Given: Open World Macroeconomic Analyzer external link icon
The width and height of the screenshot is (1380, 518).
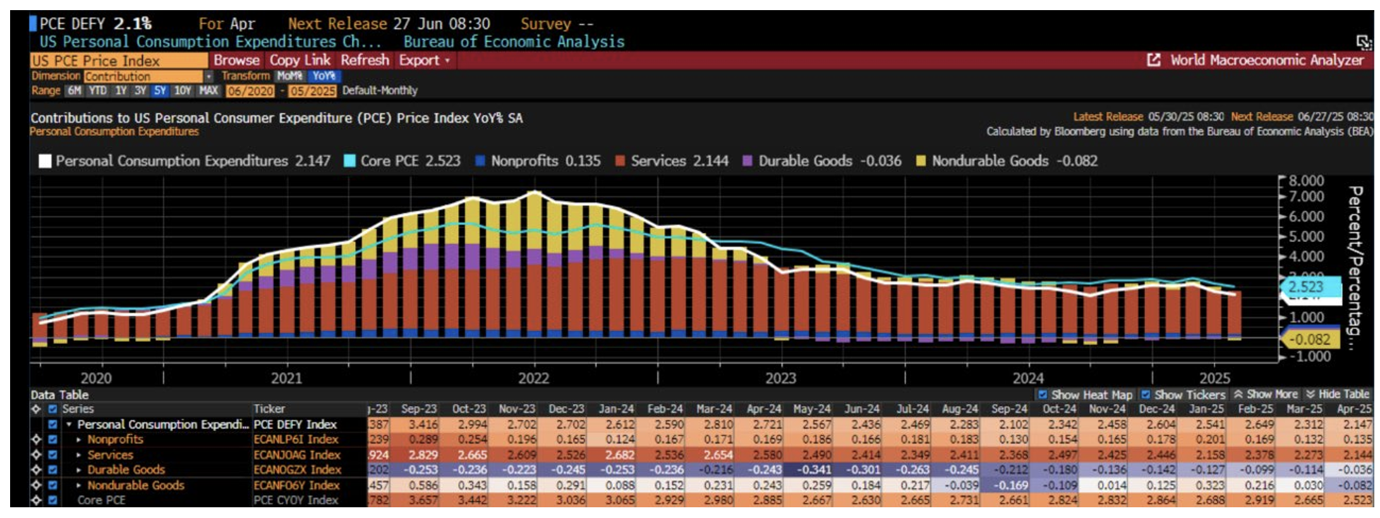Looking at the screenshot, I should (x=1153, y=60).
